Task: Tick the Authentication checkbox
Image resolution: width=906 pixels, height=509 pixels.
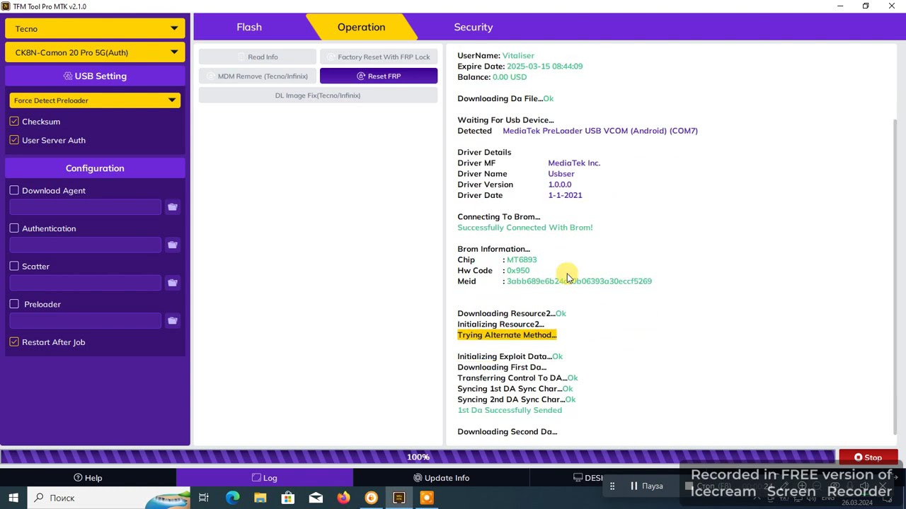Action: (14, 228)
